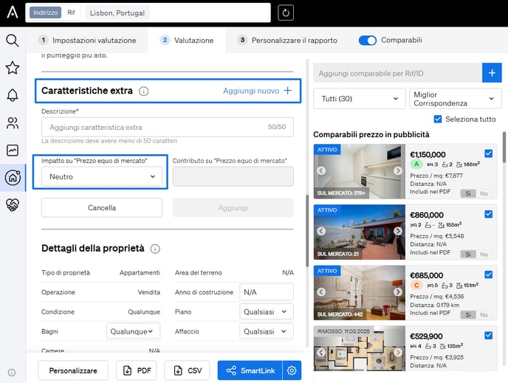This screenshot has width=508, height=383.
Task: Click SmartLink settings gear icon
Action: pyautogui.click(x=292, y=370)
